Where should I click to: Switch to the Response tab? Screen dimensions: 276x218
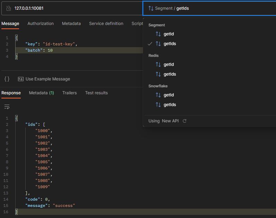(x=11, y=93)
